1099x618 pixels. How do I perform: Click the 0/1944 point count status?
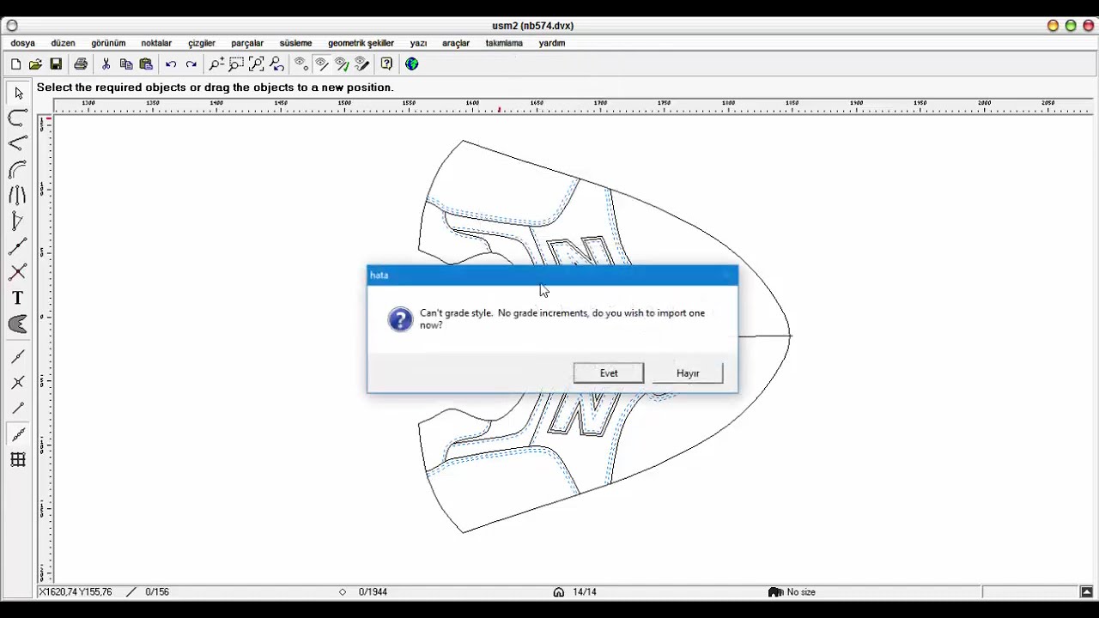(373, 592)
